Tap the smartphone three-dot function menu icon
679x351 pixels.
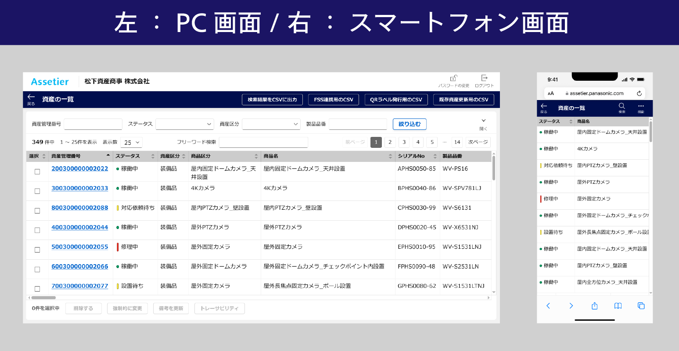641,106
